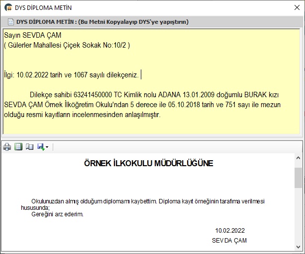Click the address line 'Gülerler Mahallesi Çiçek Sokak No:10/2'
The width and height of the screenshot is (305, 254).
(x=67, y=45)
